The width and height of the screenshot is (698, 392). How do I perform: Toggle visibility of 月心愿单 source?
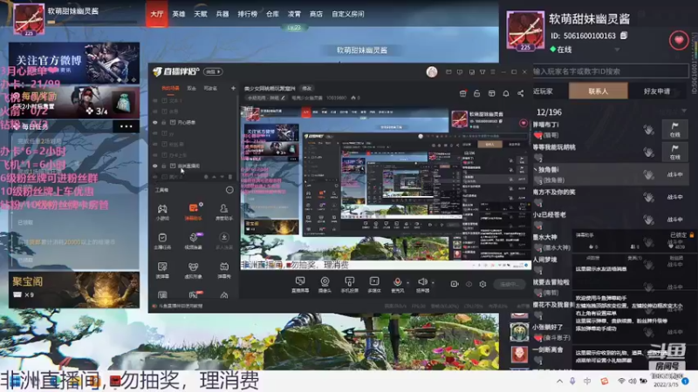155,122
